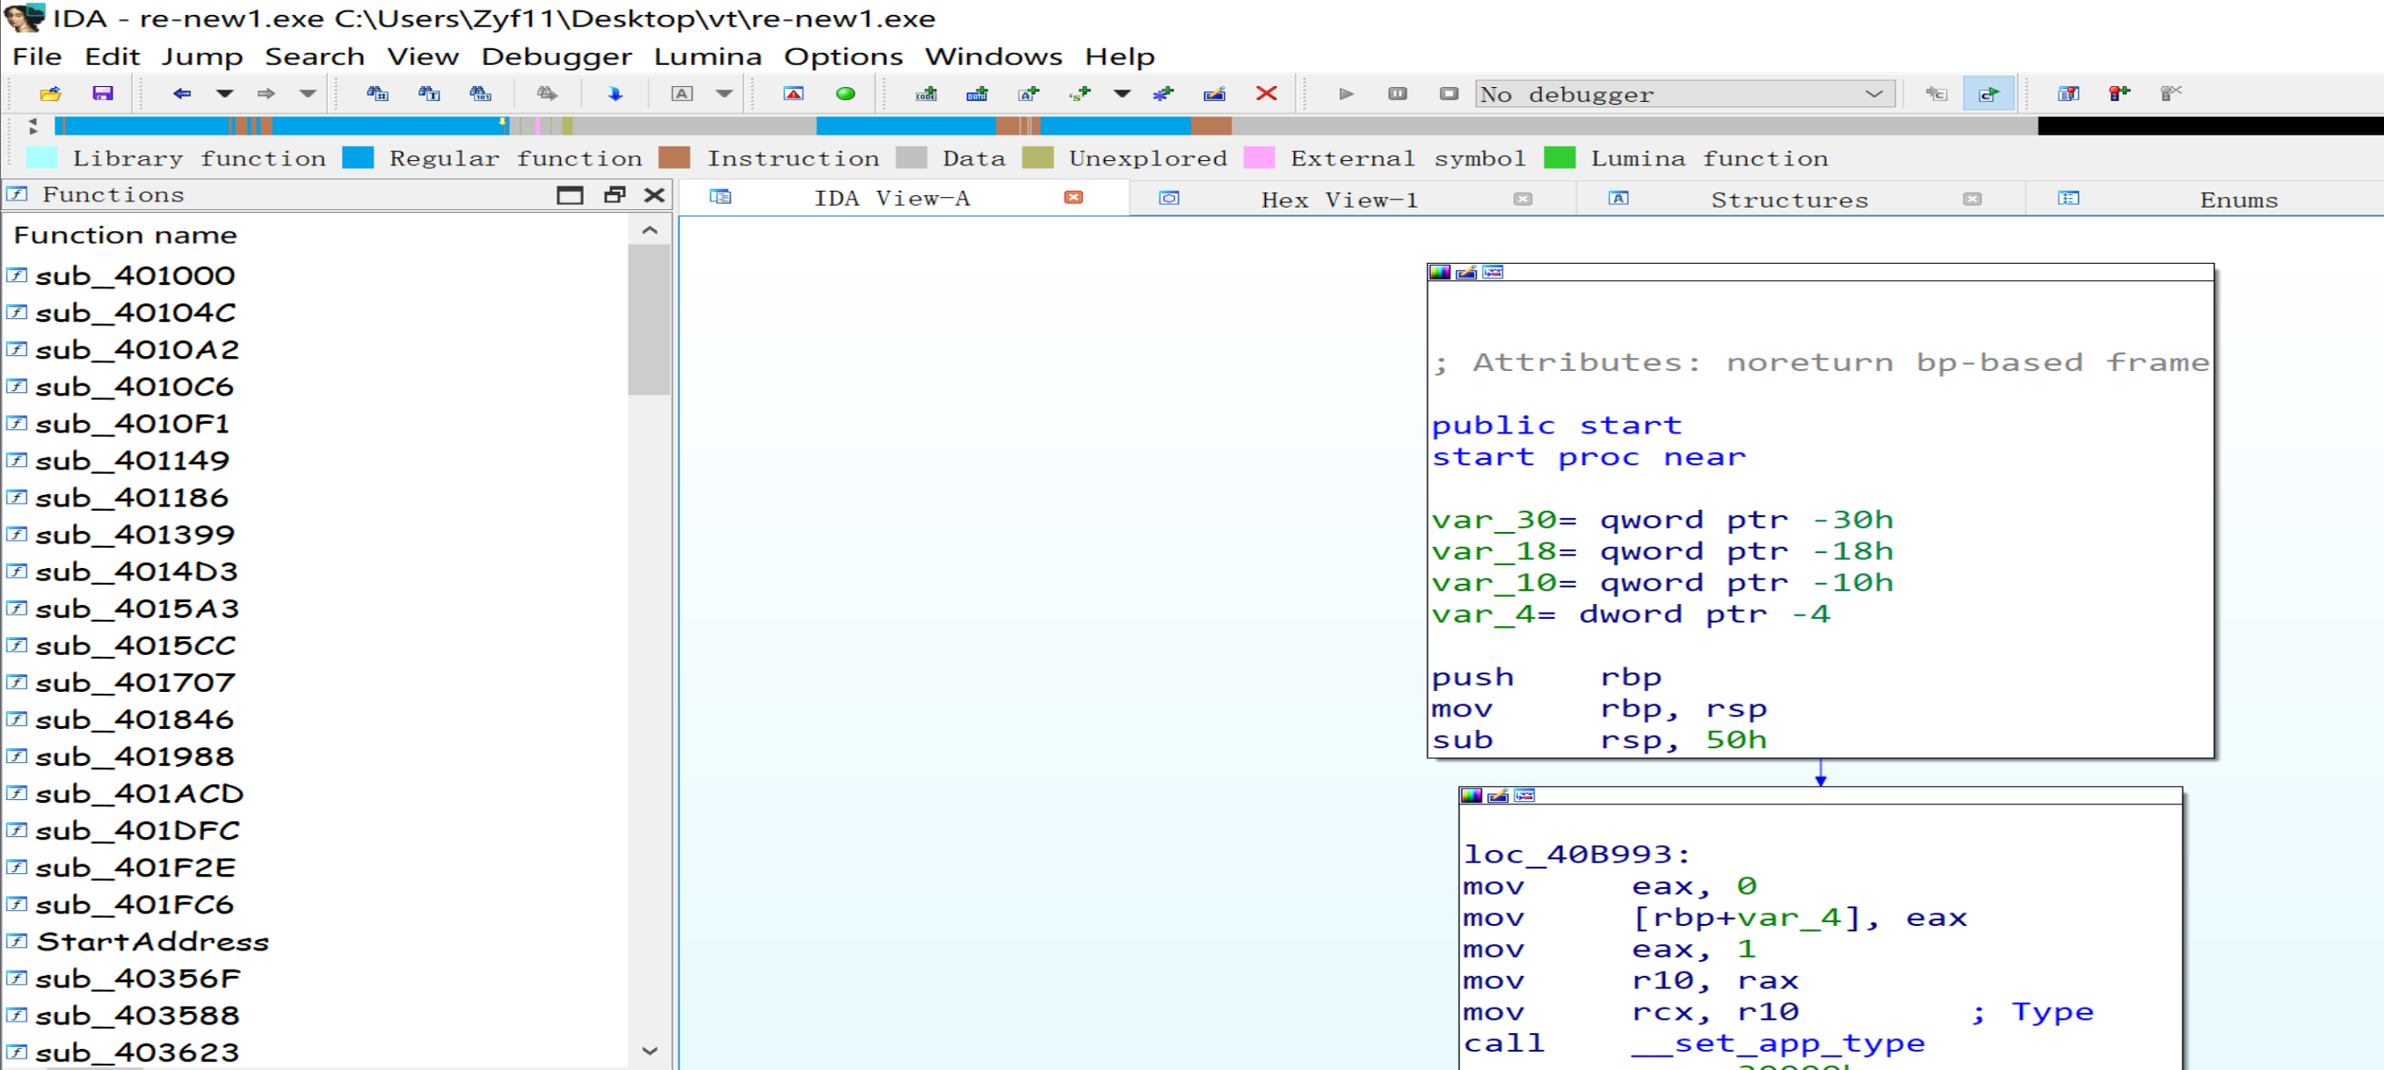2384x1070 pixels.
Task: Click the Function name column header
Action: pos(125,235)
